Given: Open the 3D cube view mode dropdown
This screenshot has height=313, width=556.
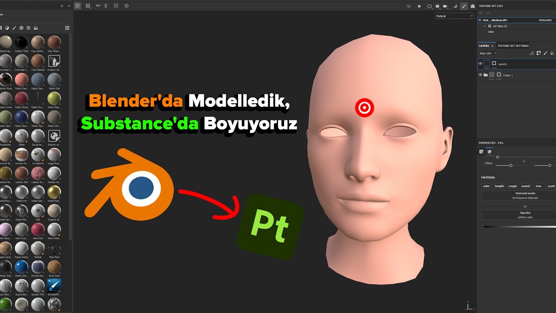Looking at the screenshot, I should (438, 6).
